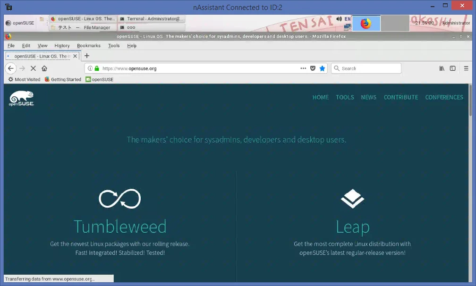Click the 'Transferring data from www.opensuse.org' status text
The width and height of the screenshot is (476, 286).
50,279
